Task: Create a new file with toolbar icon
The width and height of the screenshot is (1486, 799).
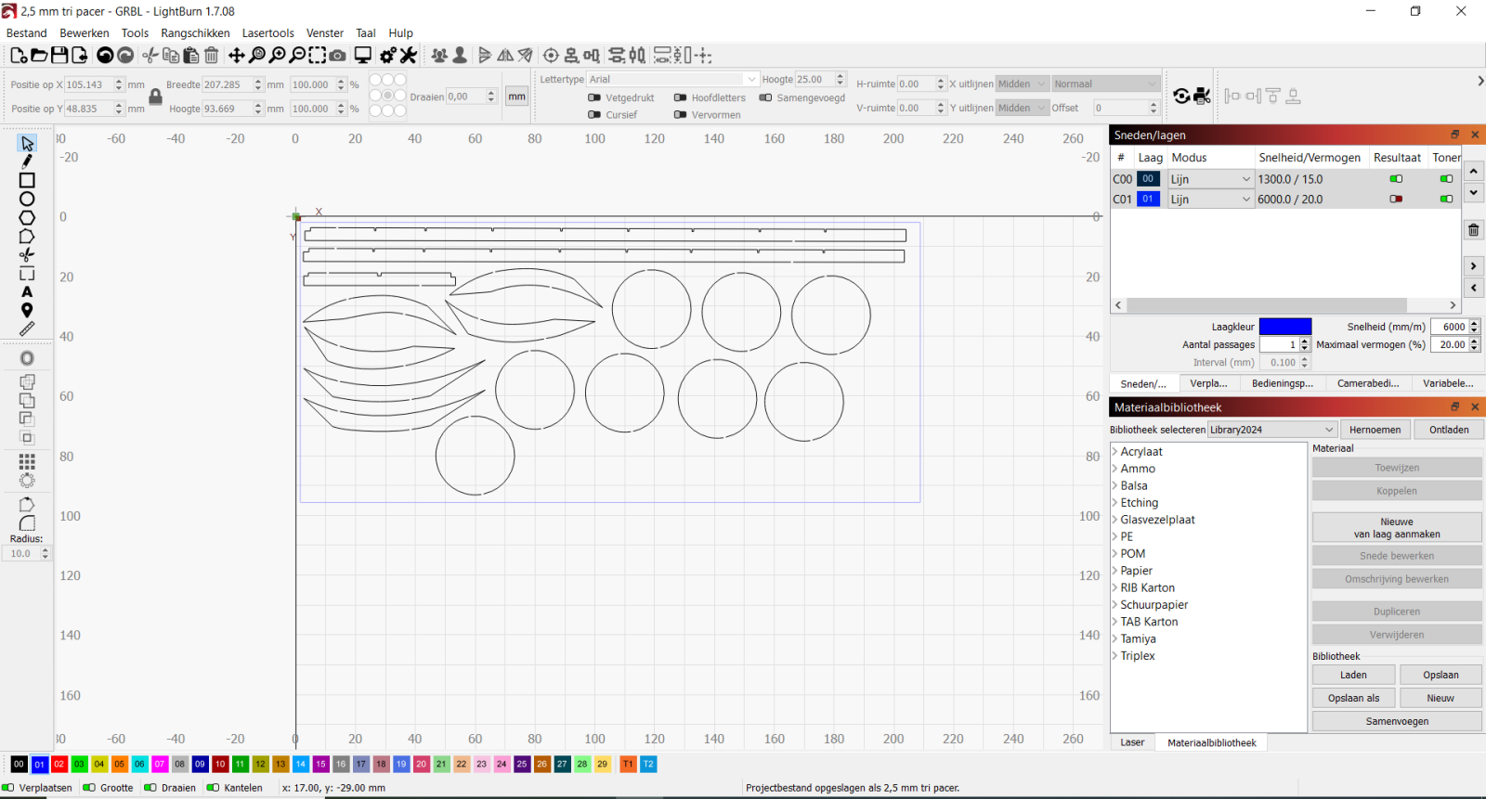Action: tap(19, 56)
